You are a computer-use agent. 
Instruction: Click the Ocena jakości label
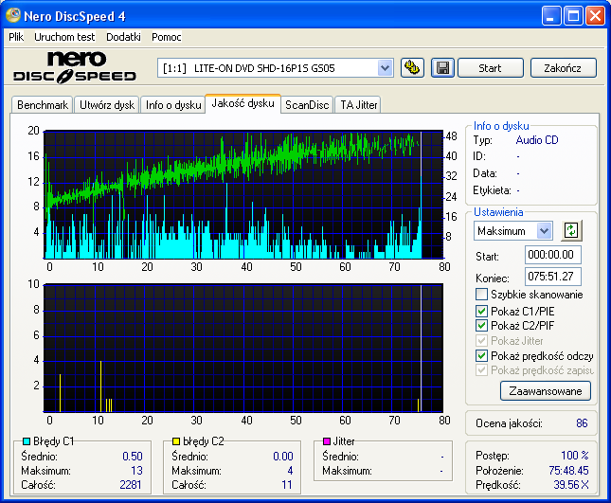pyautogui.click(x=509, y=423)
